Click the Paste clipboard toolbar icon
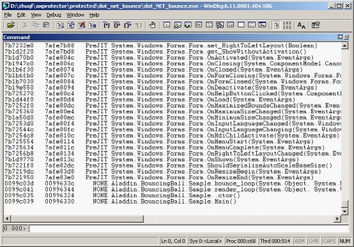354x247 pixels. (x=46, y=25)
